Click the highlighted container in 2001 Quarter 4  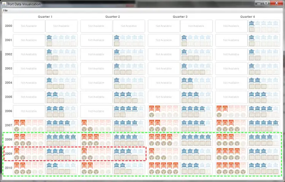(x=252, y=44)
